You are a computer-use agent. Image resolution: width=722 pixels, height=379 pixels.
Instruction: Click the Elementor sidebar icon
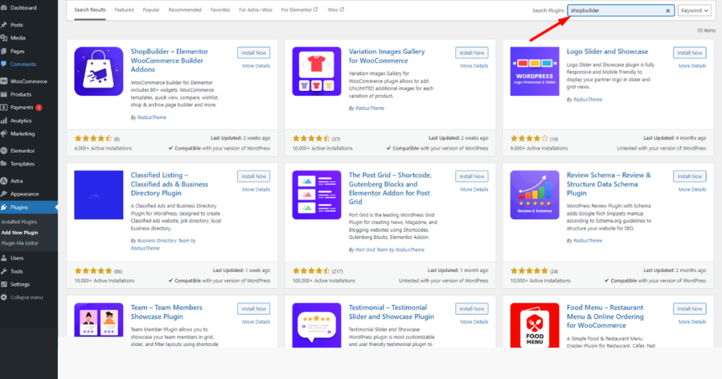click(x=4, y=151)
